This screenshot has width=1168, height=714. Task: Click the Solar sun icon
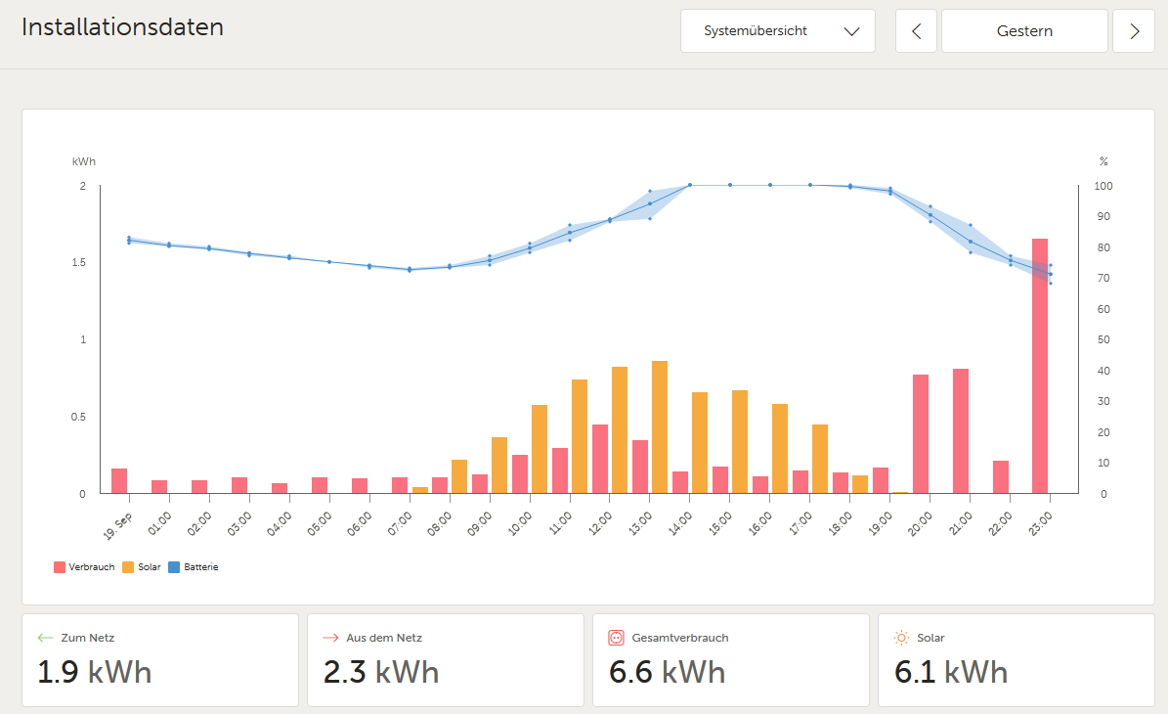(901, 638)
